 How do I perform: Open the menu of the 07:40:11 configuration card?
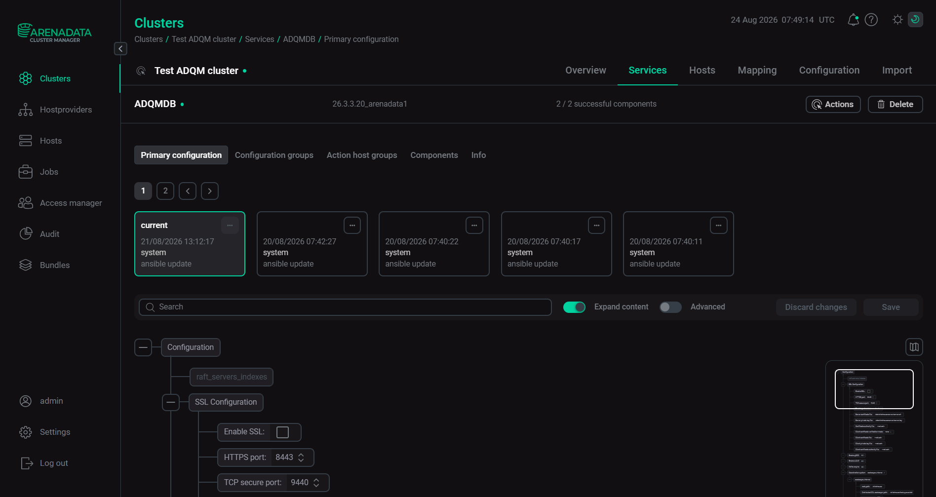(x=718, y=225)
